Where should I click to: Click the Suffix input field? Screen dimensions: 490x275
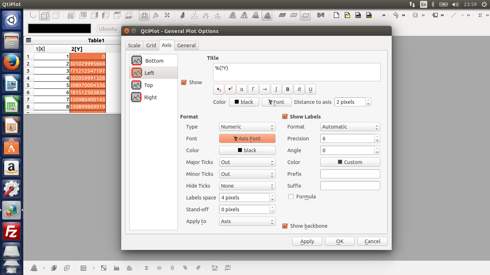coord(350,186)
